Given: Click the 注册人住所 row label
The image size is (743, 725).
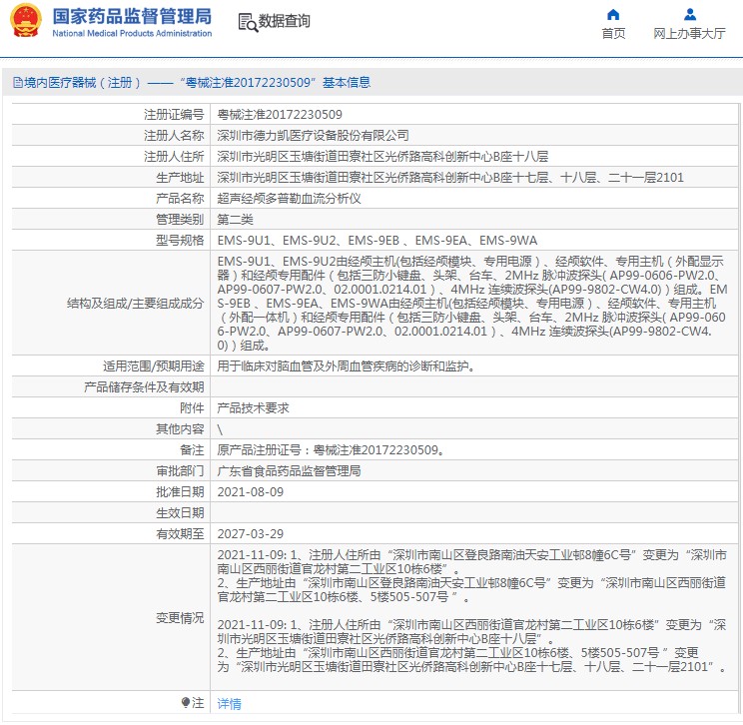Looking at the screenshot, I should (174, 157).
